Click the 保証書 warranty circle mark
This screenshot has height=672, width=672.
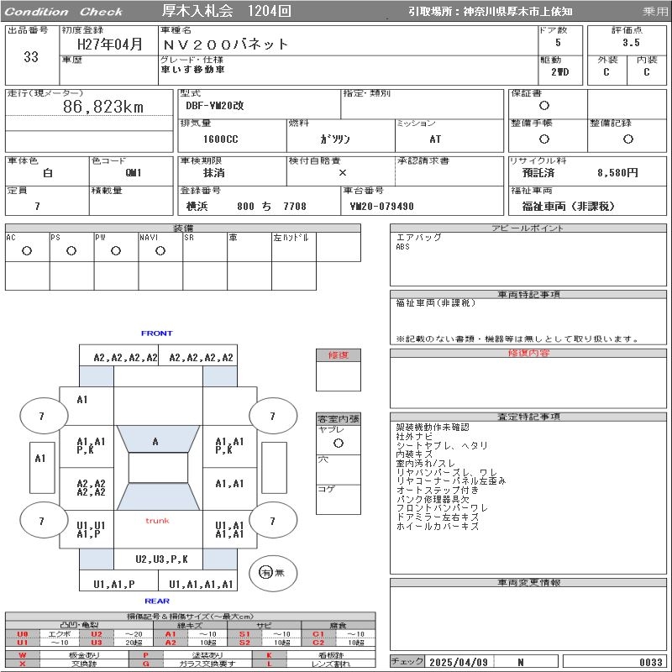pyautogui.click(x=544, y=106)
